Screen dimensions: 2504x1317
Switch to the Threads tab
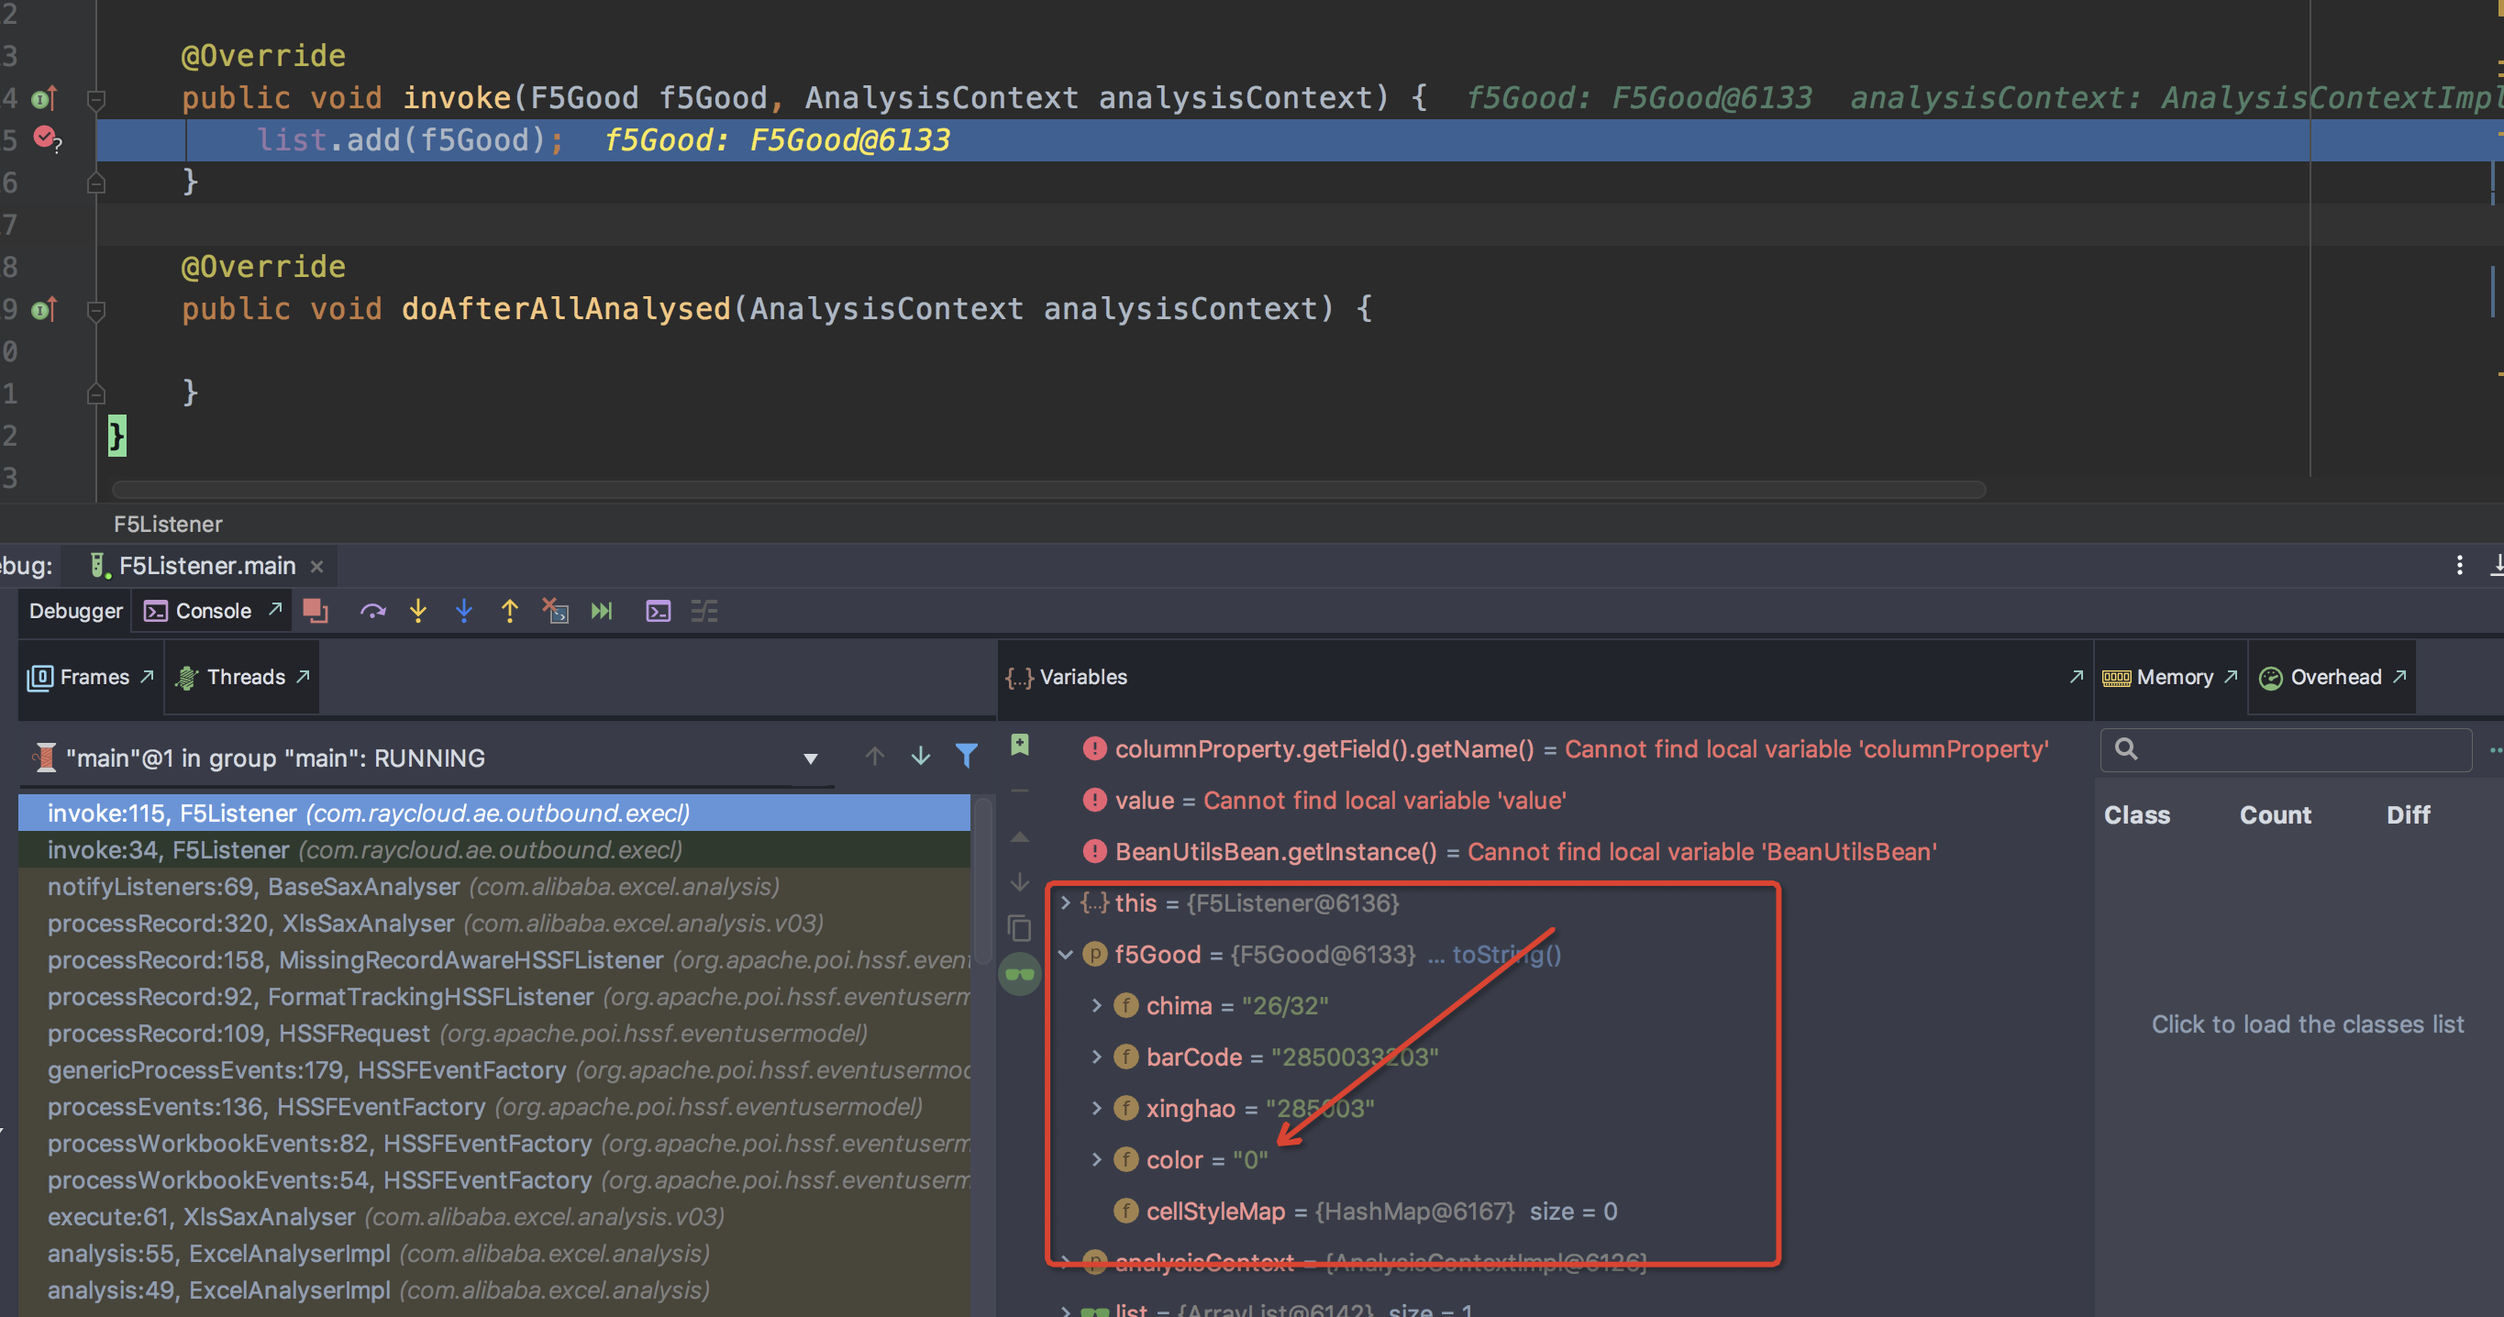pyautogui.click(x=241, y=677)
